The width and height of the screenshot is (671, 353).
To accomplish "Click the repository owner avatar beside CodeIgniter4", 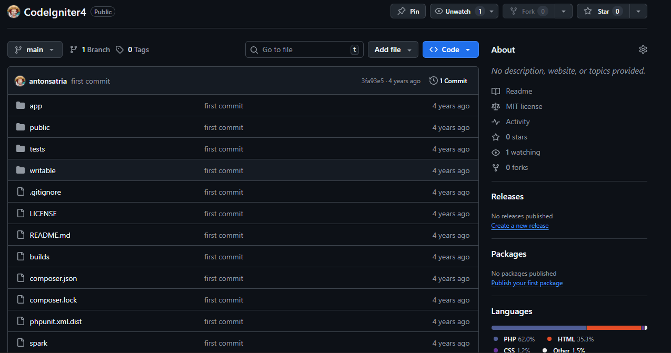I will (x=14, y=12).
